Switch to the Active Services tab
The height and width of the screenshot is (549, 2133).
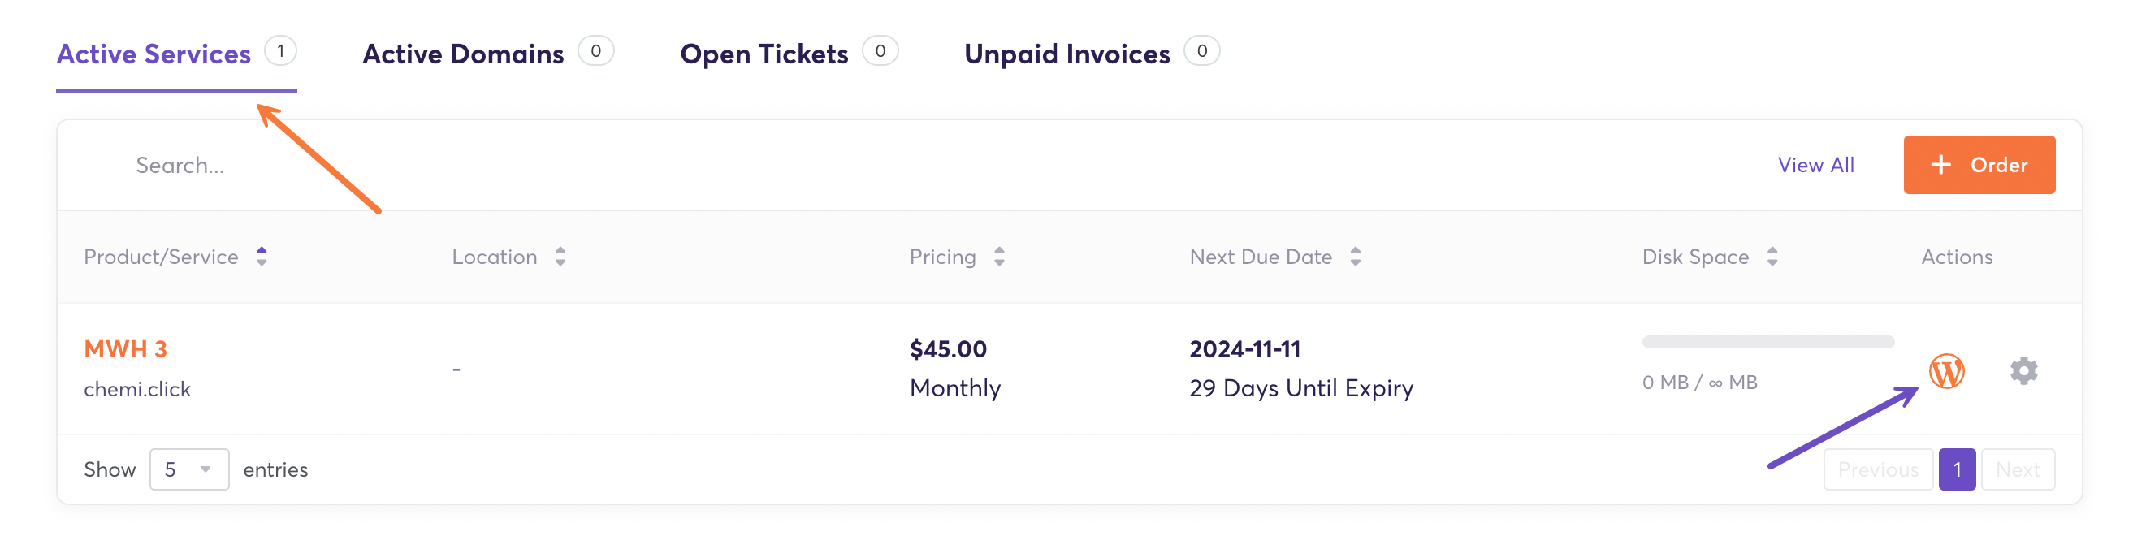tap(154, 54)
